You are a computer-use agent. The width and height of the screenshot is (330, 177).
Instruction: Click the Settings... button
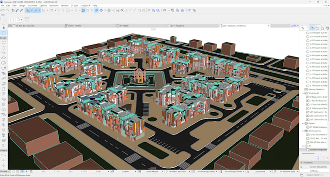click(x=314, y=171)
